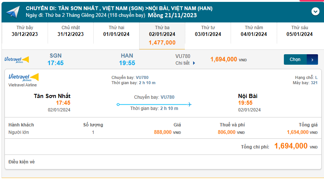Pick Thứ sáu 05/01/2024 date tab
The image size is (324, 193).
pyautogui.click(x=300, y=31)
